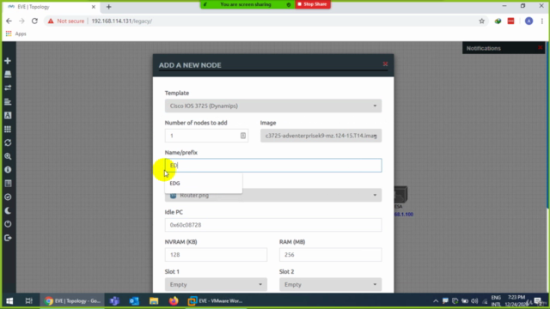Reload the page with the refresh icon
Viewport: 550px width, 309px height.
34,21
